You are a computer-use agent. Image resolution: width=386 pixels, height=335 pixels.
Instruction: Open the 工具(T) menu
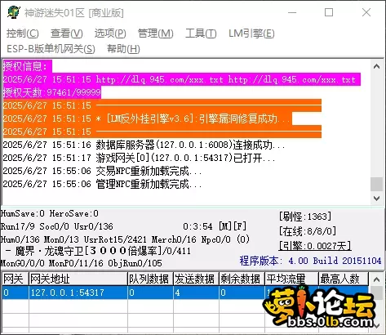[201, 33]
